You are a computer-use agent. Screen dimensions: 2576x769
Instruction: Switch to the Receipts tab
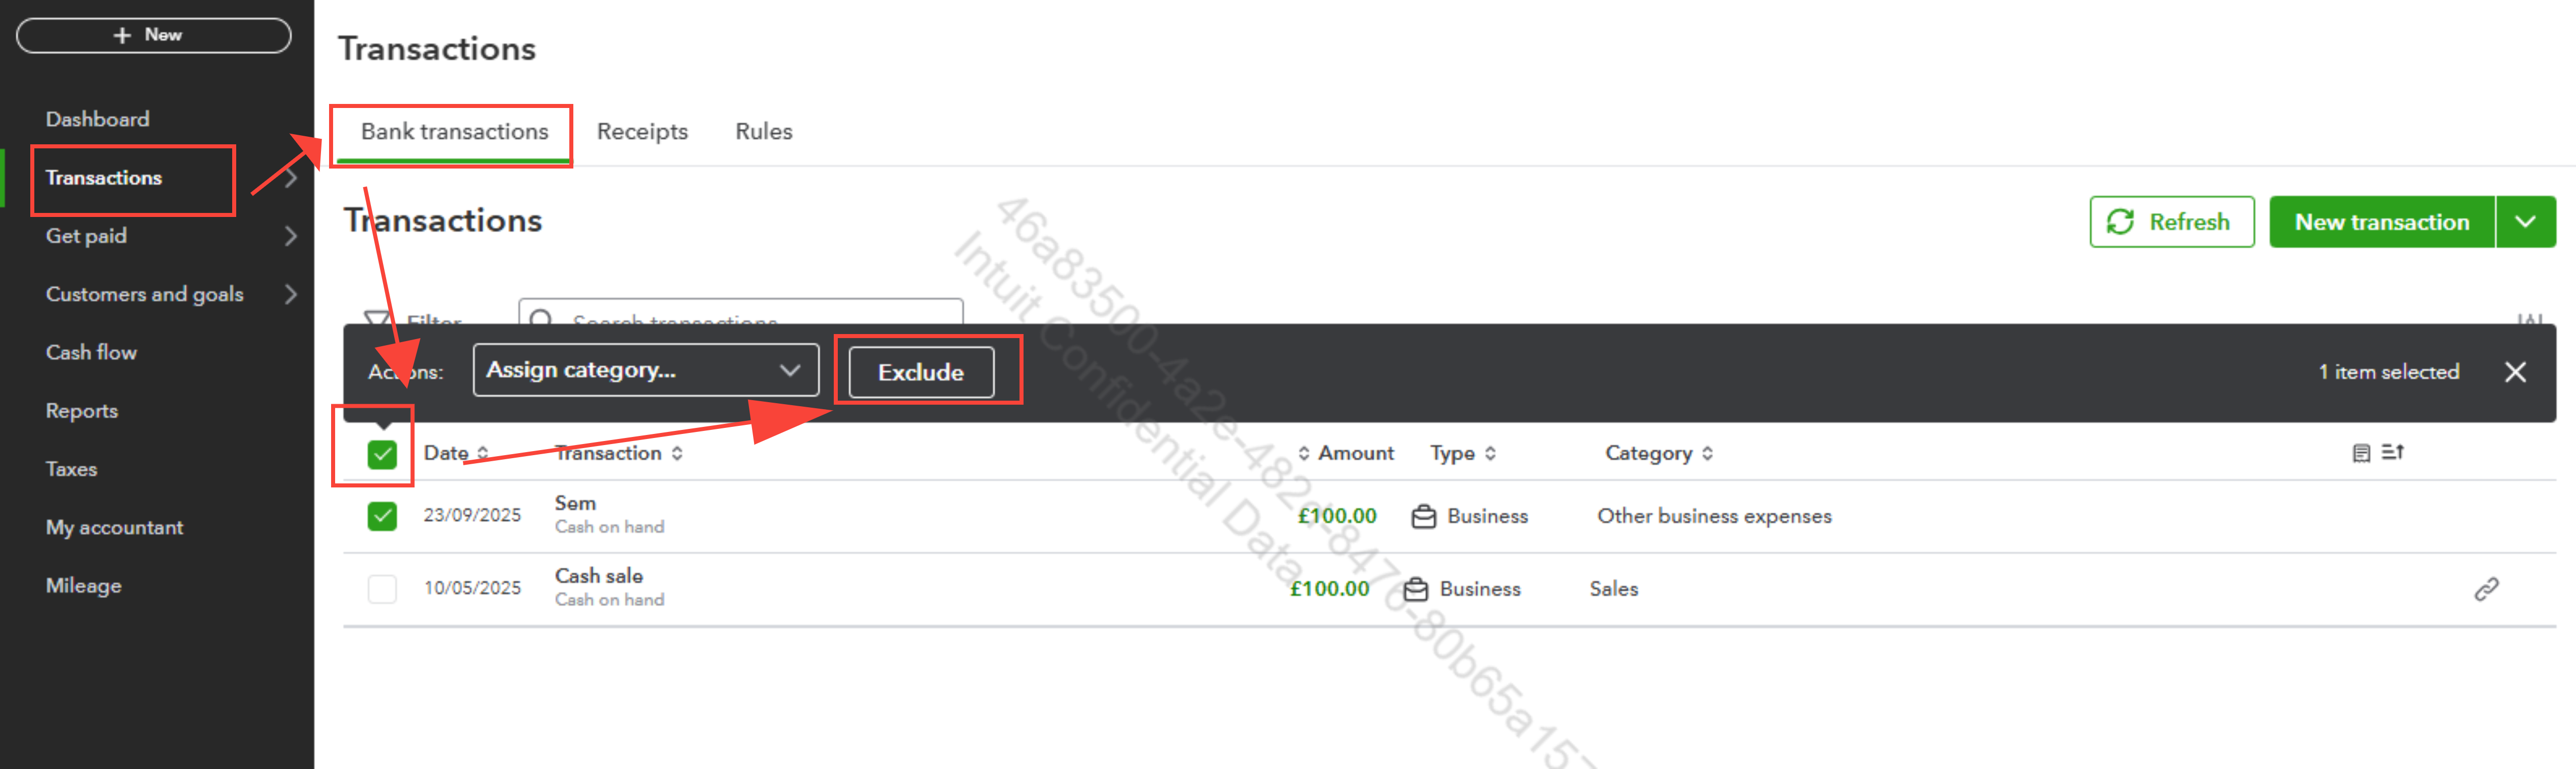point(642,131)
